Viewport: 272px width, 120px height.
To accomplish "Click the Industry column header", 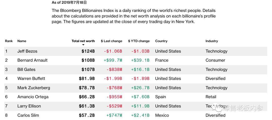I will pos(212,41).
